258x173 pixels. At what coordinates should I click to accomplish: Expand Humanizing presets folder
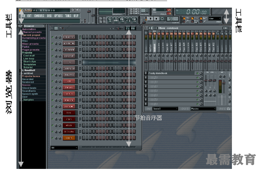(34, 38)
